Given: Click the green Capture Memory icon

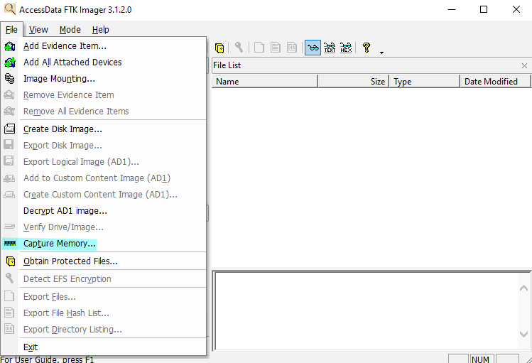Looking at the screenshot, I should [x=9, y=244].
